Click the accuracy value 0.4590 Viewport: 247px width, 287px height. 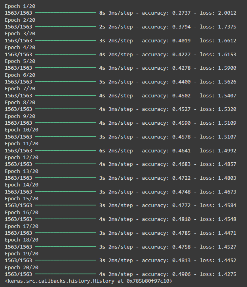point(181,123)
